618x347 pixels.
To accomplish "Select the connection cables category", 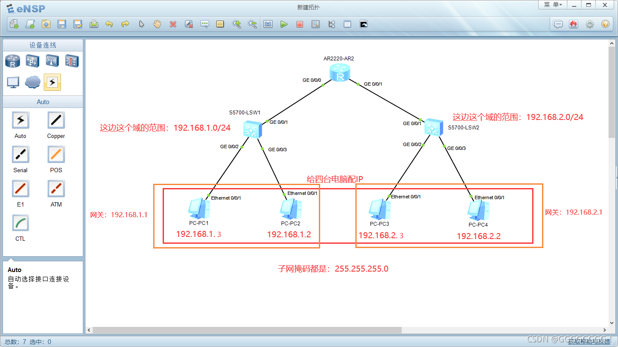I will point(52,82).
